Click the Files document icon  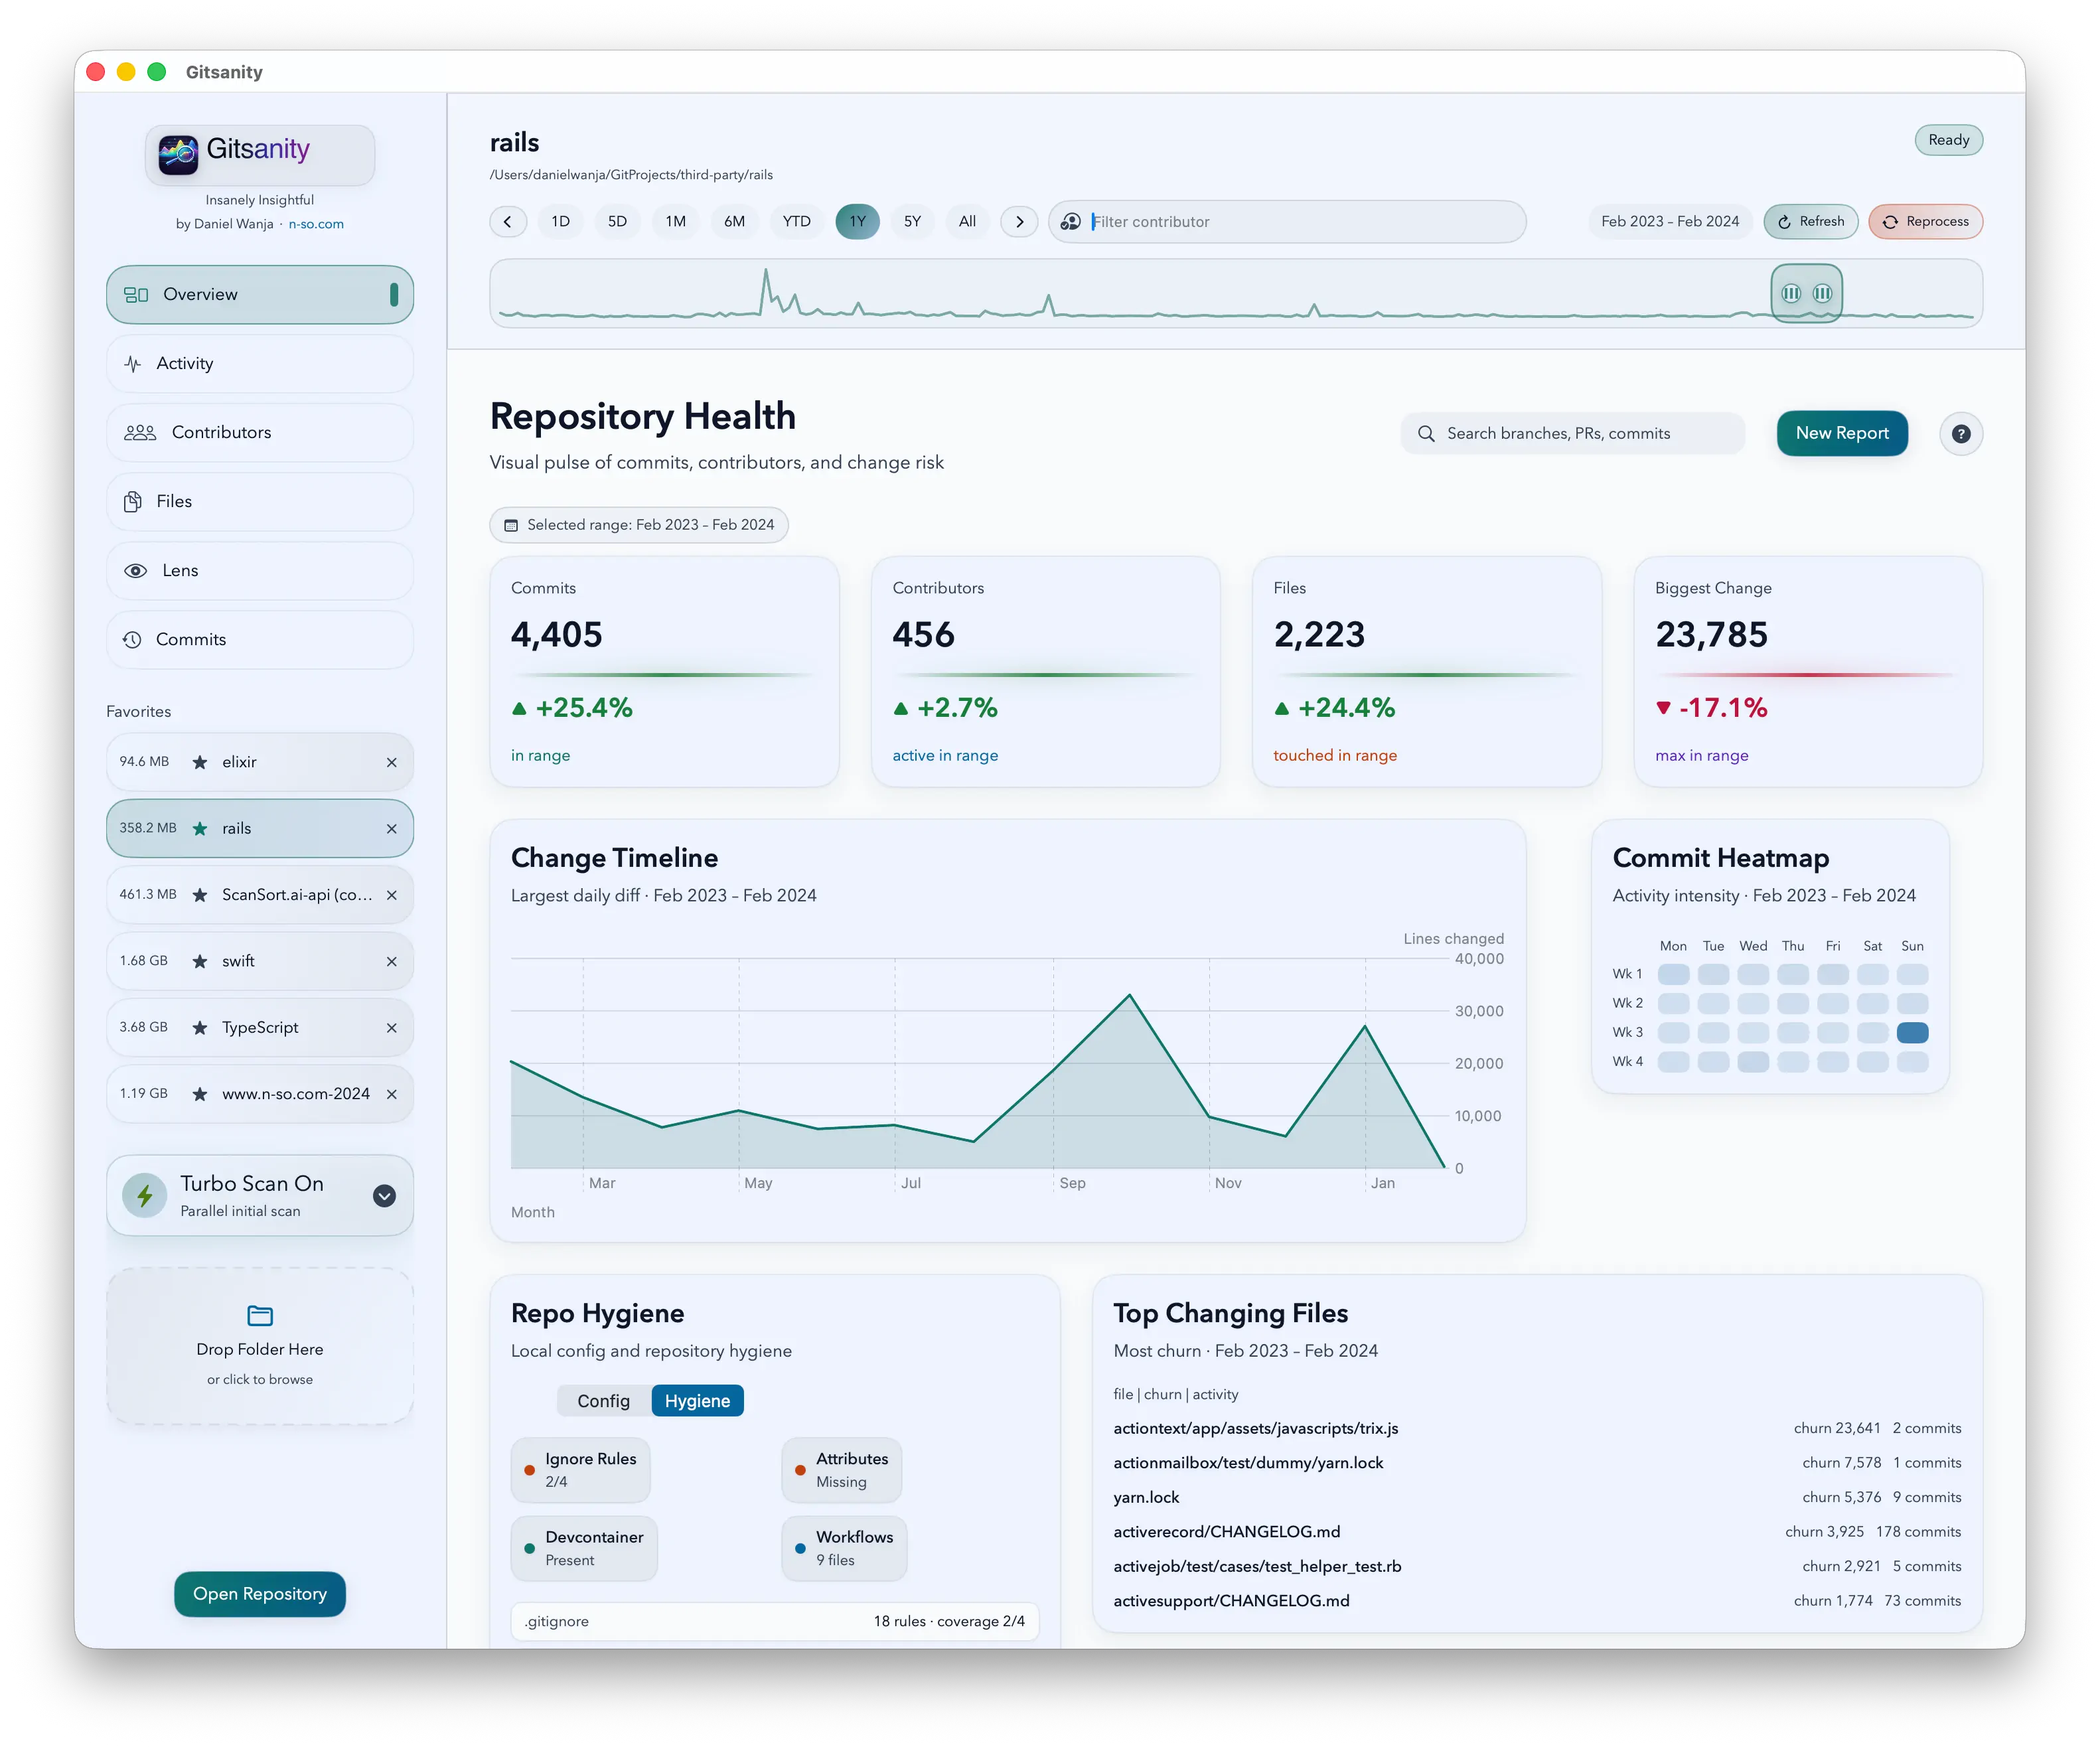133,502
